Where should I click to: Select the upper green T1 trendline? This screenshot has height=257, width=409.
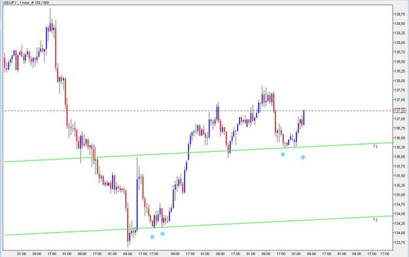coord(198,152)
